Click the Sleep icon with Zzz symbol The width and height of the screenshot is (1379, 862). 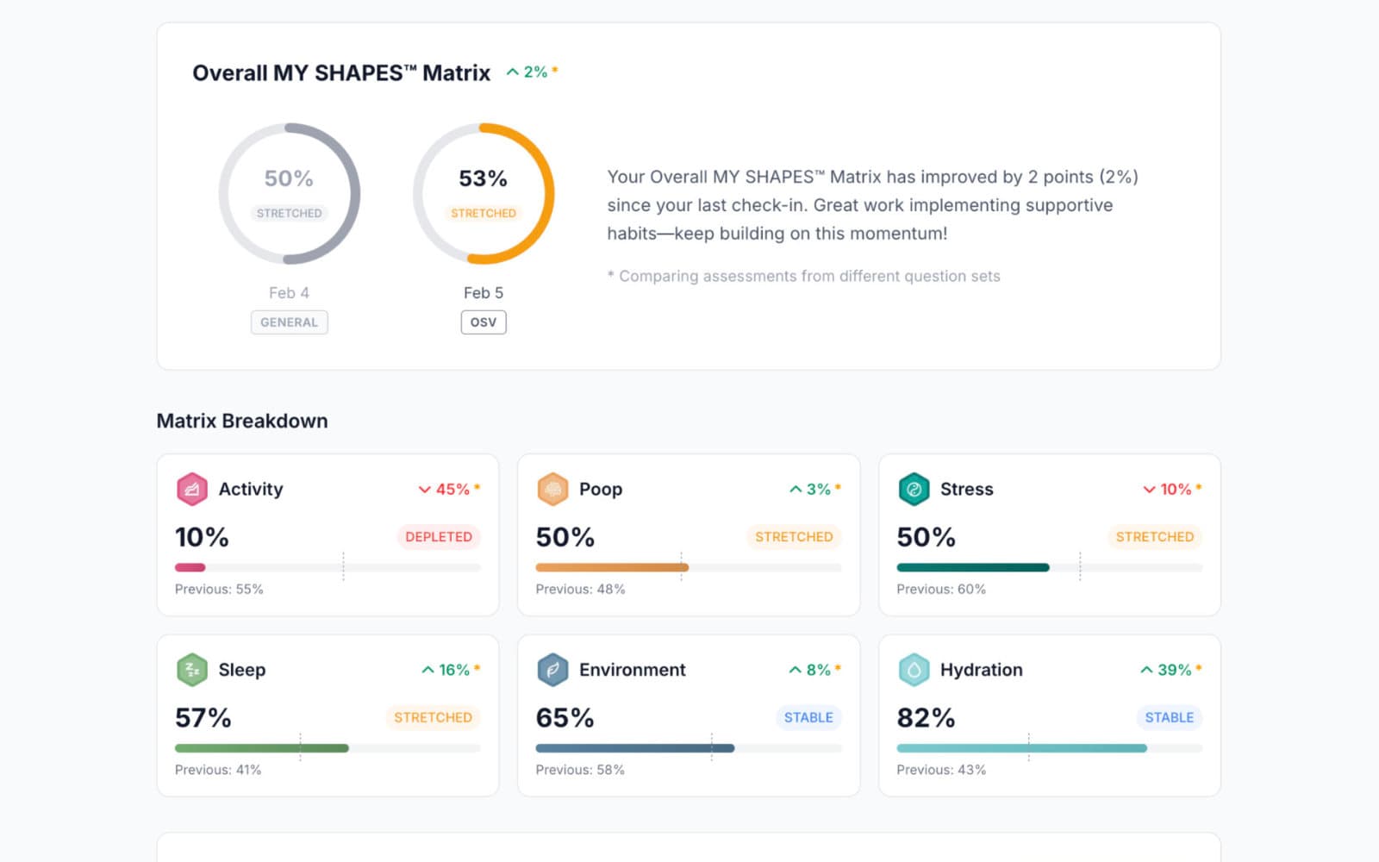[x=191, y=669]
